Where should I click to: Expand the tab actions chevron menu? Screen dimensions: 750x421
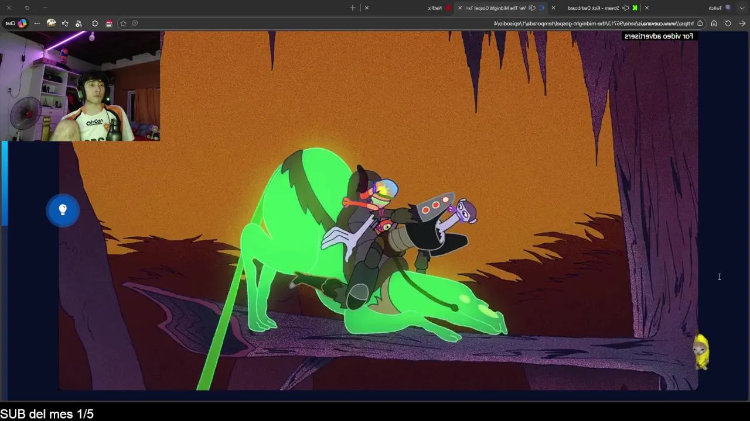click(742, 8)
